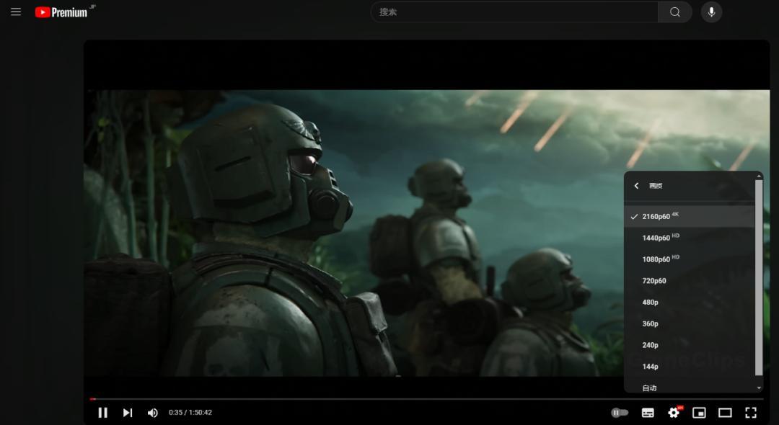Mute the video volume
Image resolution: width=779 pixels, height=425 pixels.
(x=152, y=413)
